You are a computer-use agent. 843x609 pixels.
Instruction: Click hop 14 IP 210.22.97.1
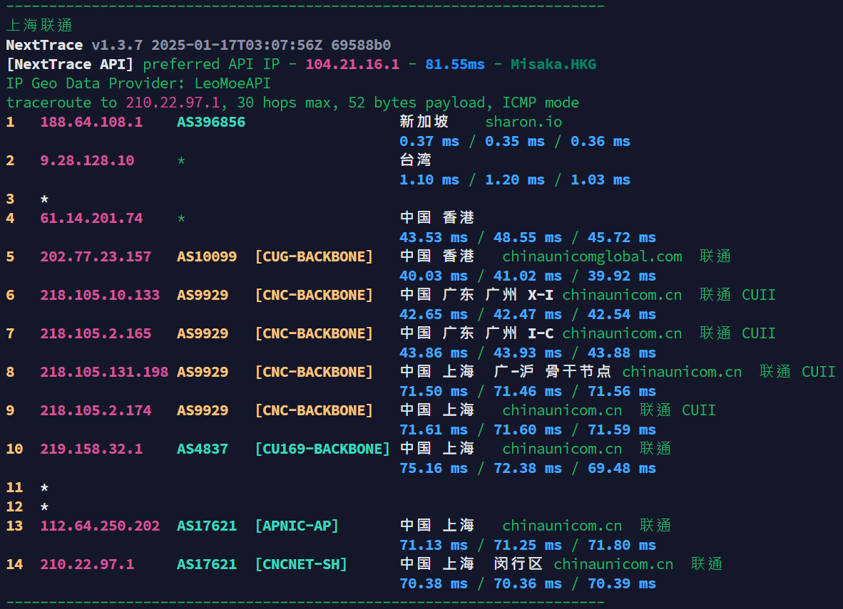(x=87, y=564)
